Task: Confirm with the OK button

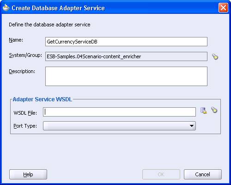Action: coord(161,174)
